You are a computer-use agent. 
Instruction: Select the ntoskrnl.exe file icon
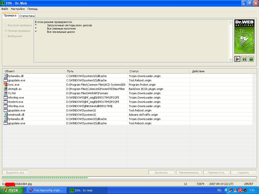coord(6,102)
